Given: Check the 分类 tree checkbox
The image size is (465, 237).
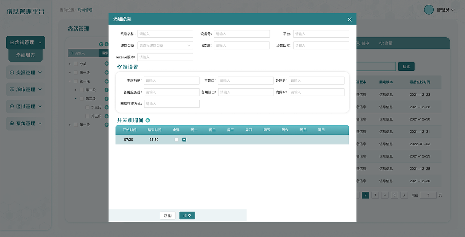Looking at the screenshot, I should pos(76,64).
